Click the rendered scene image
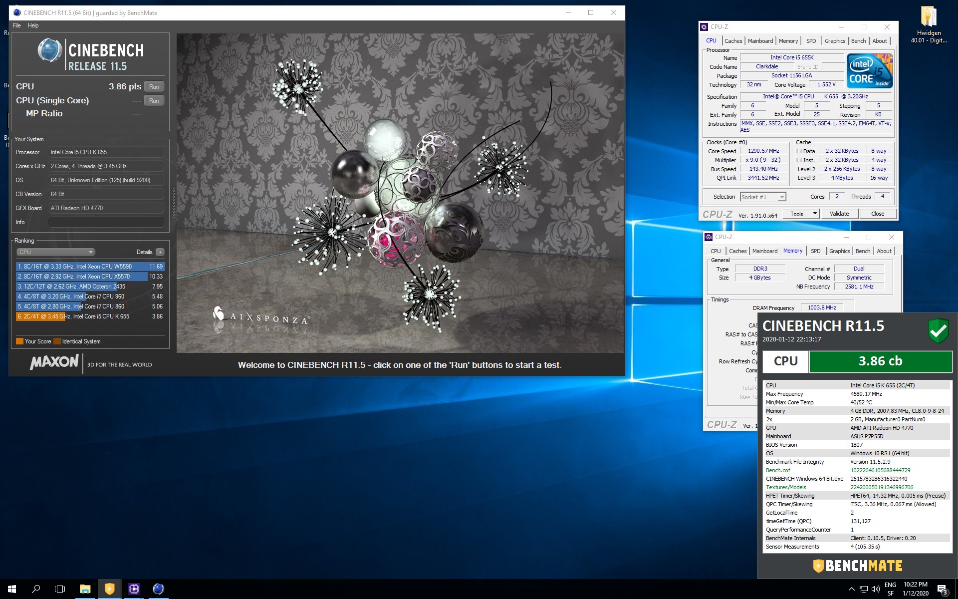 (x=400, y=193)
